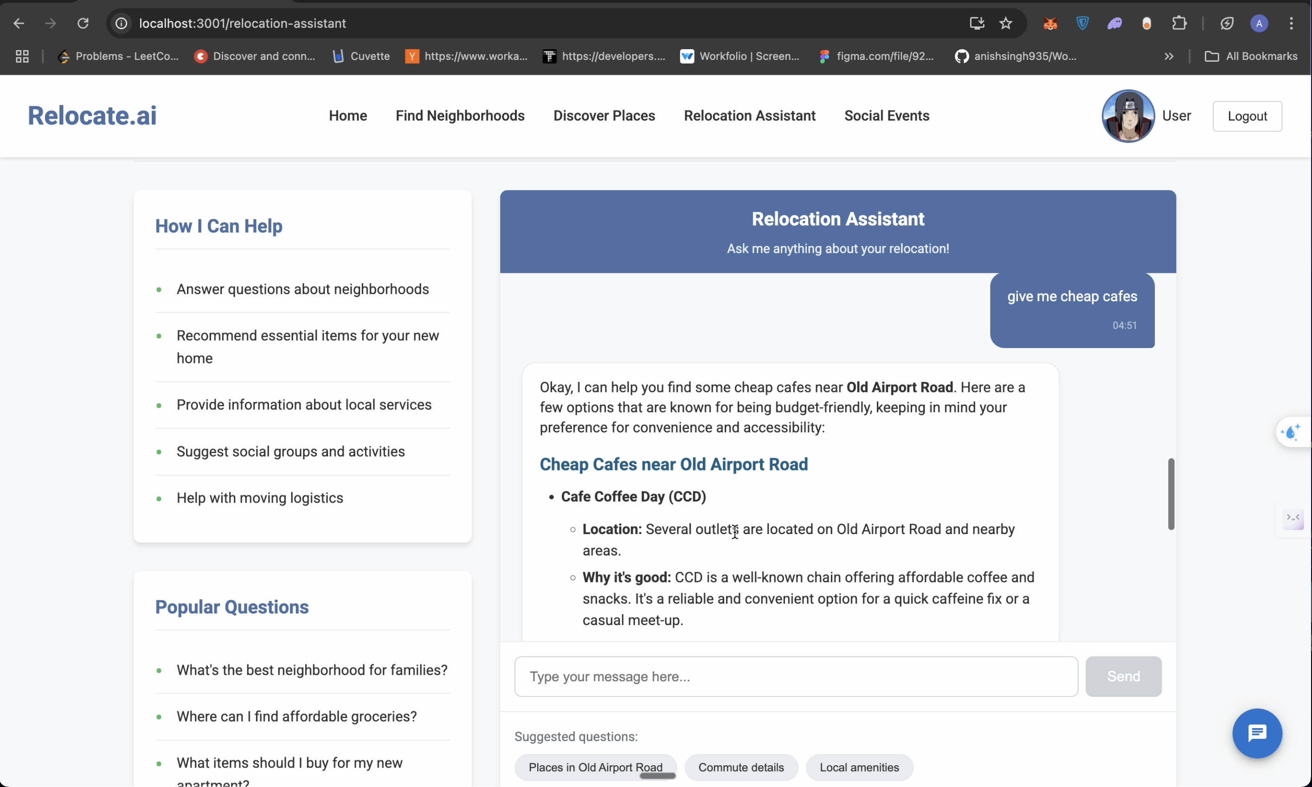This screenshot has width=1312, height=787.
Task: Click Help with moving logistics item
Action: (260, 497)
